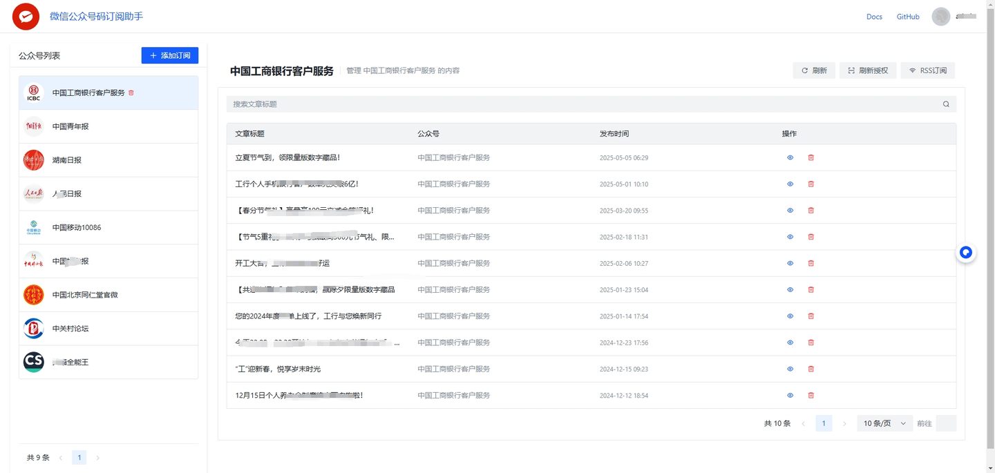Open the 10条/页 page-size dropdown

[x=884, y=423]
